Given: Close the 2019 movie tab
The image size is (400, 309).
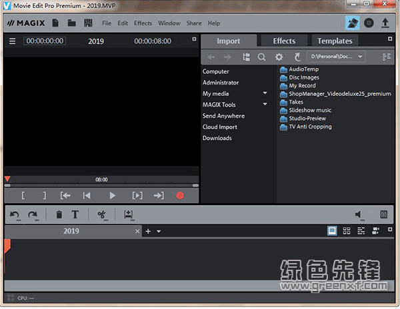Looking at the screenshot, I should tap(137, 231).
